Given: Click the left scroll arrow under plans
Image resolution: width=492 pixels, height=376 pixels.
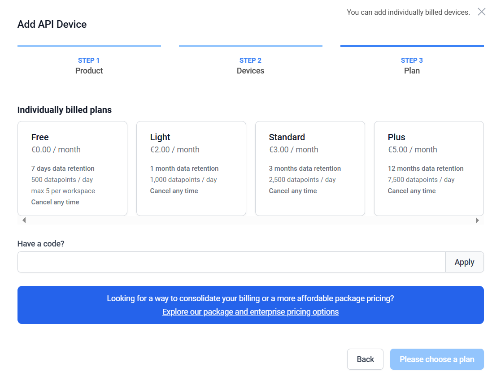Looking at the screenshot, I should (x=24, y=220).
